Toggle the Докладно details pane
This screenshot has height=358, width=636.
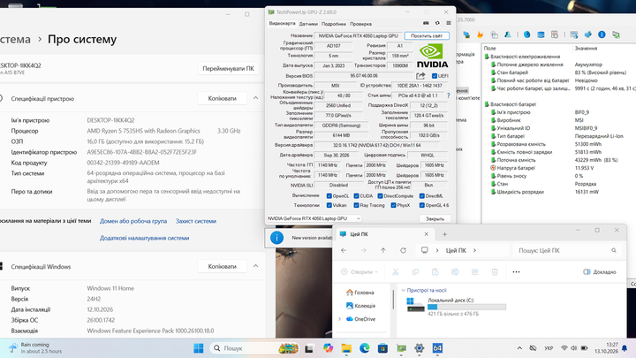coord(600,272)
